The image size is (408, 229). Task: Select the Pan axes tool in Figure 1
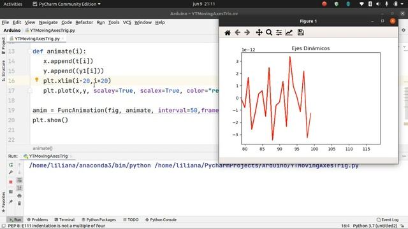coord(259,32)
